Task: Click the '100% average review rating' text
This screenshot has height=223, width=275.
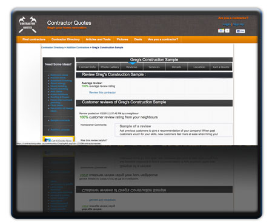Action: click(x=98, y=86)
